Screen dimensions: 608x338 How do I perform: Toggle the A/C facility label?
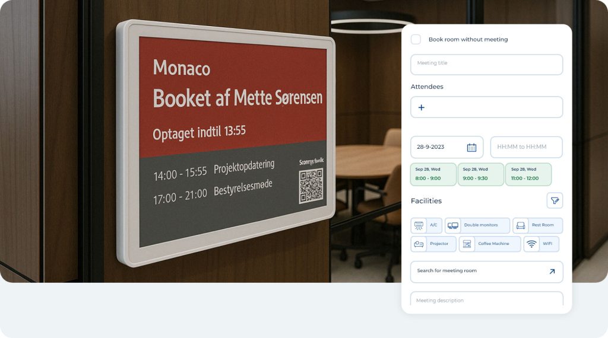pyautogui.click(x=433, y=225)
